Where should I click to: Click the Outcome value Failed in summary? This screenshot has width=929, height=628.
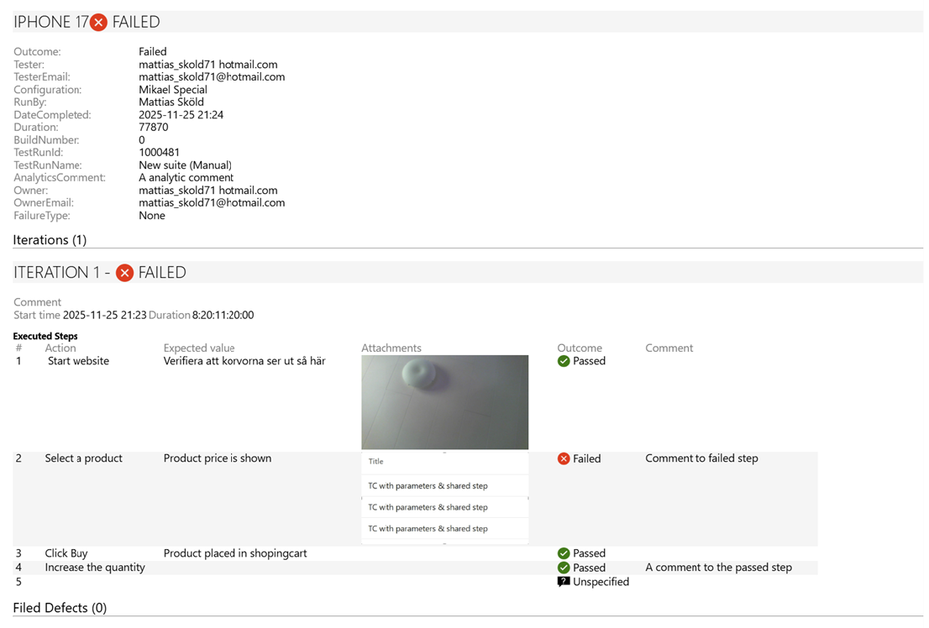click(x=153, y=51)
